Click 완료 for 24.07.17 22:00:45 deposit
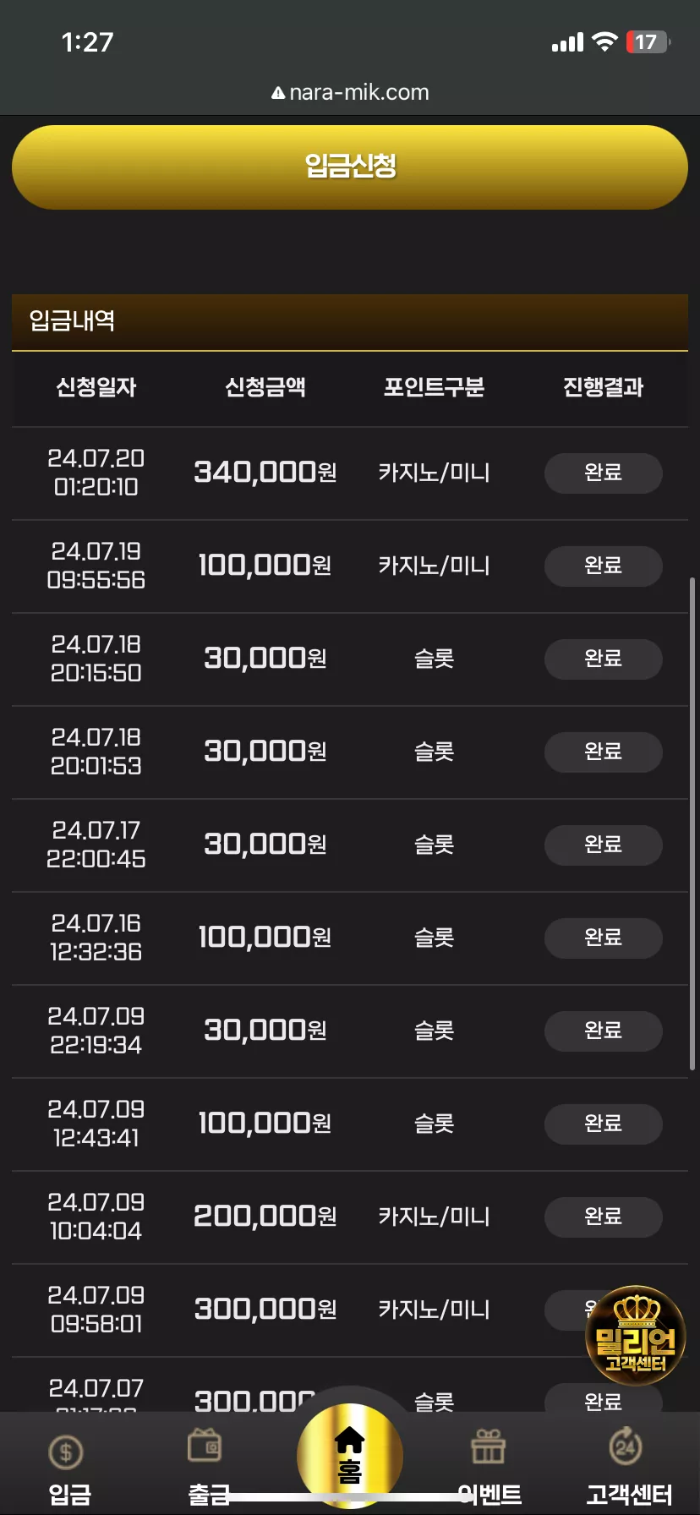700x1515 pixels. tap(604, 845)
